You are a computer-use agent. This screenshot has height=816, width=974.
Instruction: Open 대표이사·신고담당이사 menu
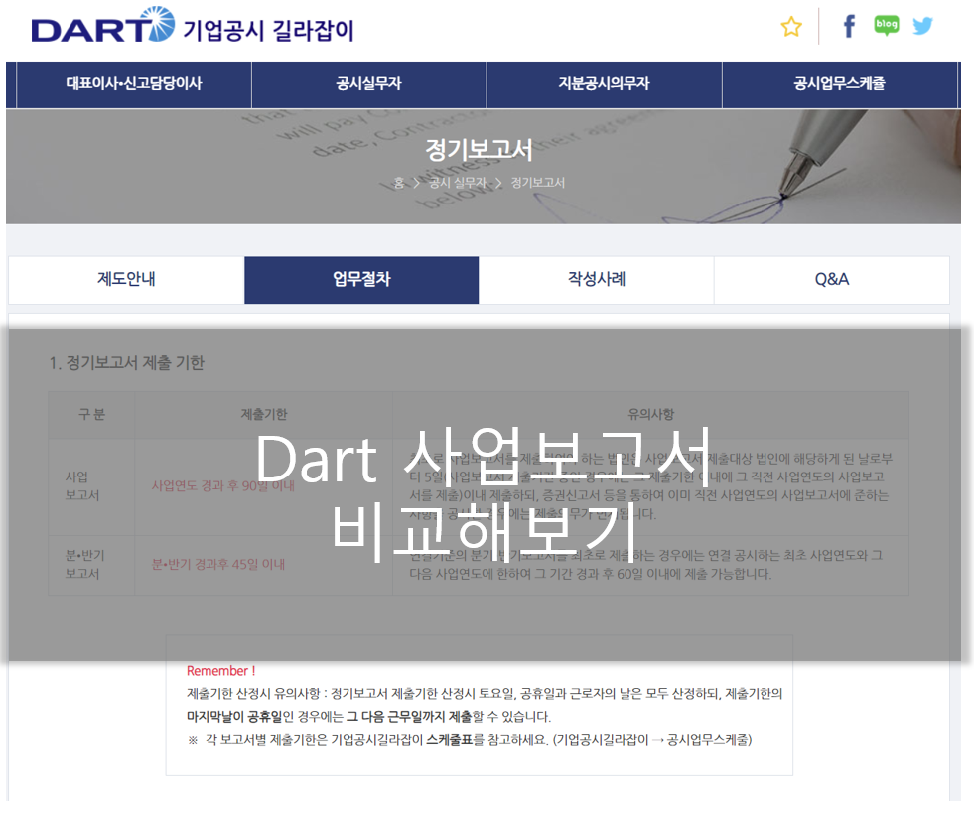(134, 83)
